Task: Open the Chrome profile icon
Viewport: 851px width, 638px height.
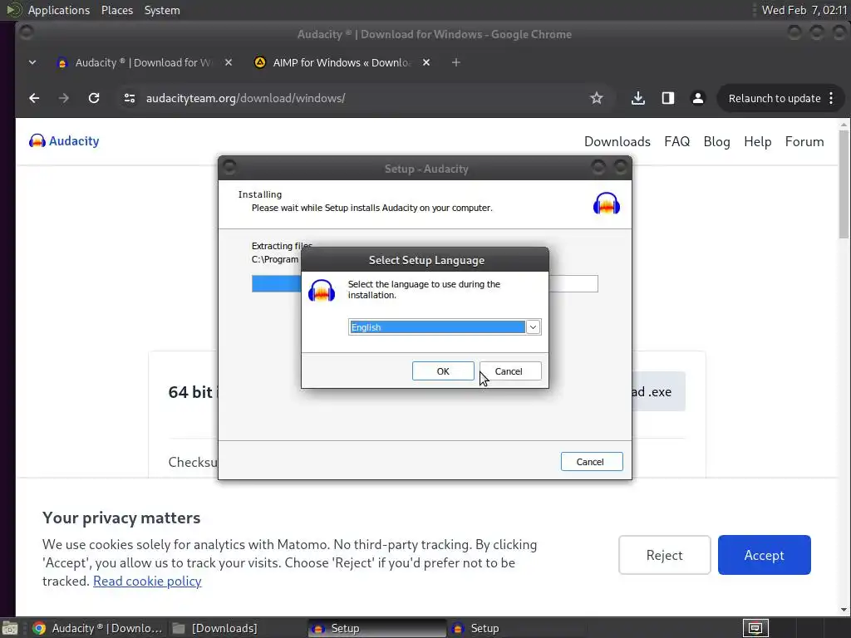Action: [698, 98]
